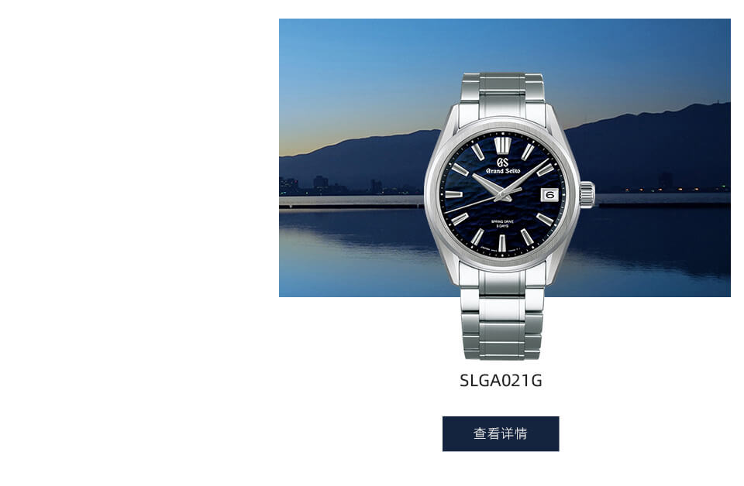Click the upper steel bracelet links
The width and height of the screenshot is (744, 486).
pos(502,94)
